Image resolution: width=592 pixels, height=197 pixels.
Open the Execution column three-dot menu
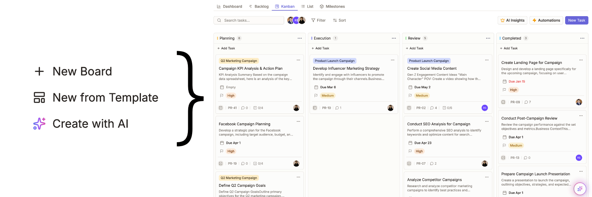pyautogui.click(x=394, y=38)
